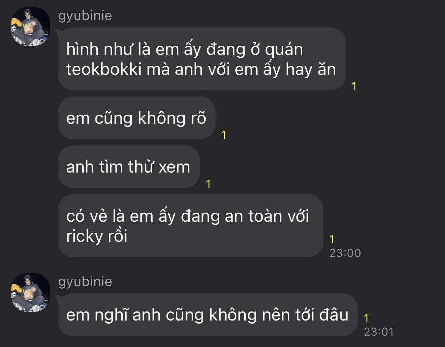Select the "anh tìm thử xem" message bubble
This screenshot has width=445, height=347.
(129, 167)
